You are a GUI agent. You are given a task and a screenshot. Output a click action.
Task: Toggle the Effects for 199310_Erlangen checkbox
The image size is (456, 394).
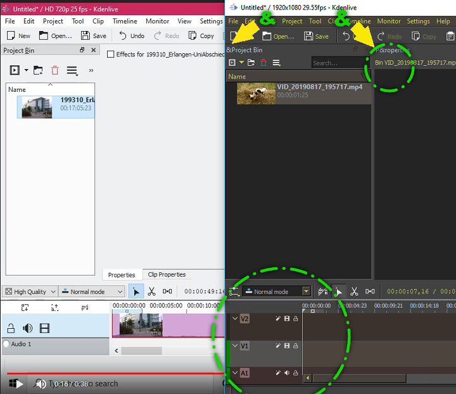(x=110, y=54)
